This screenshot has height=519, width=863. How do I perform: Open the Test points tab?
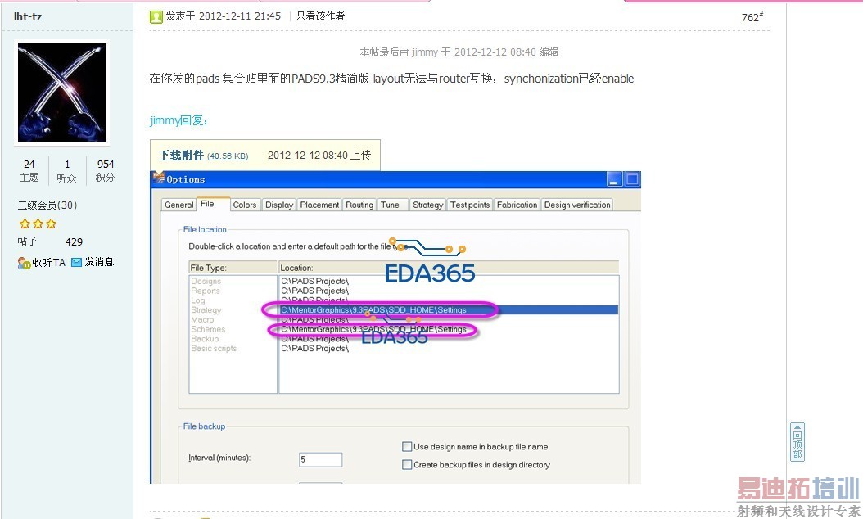point(469,205)
